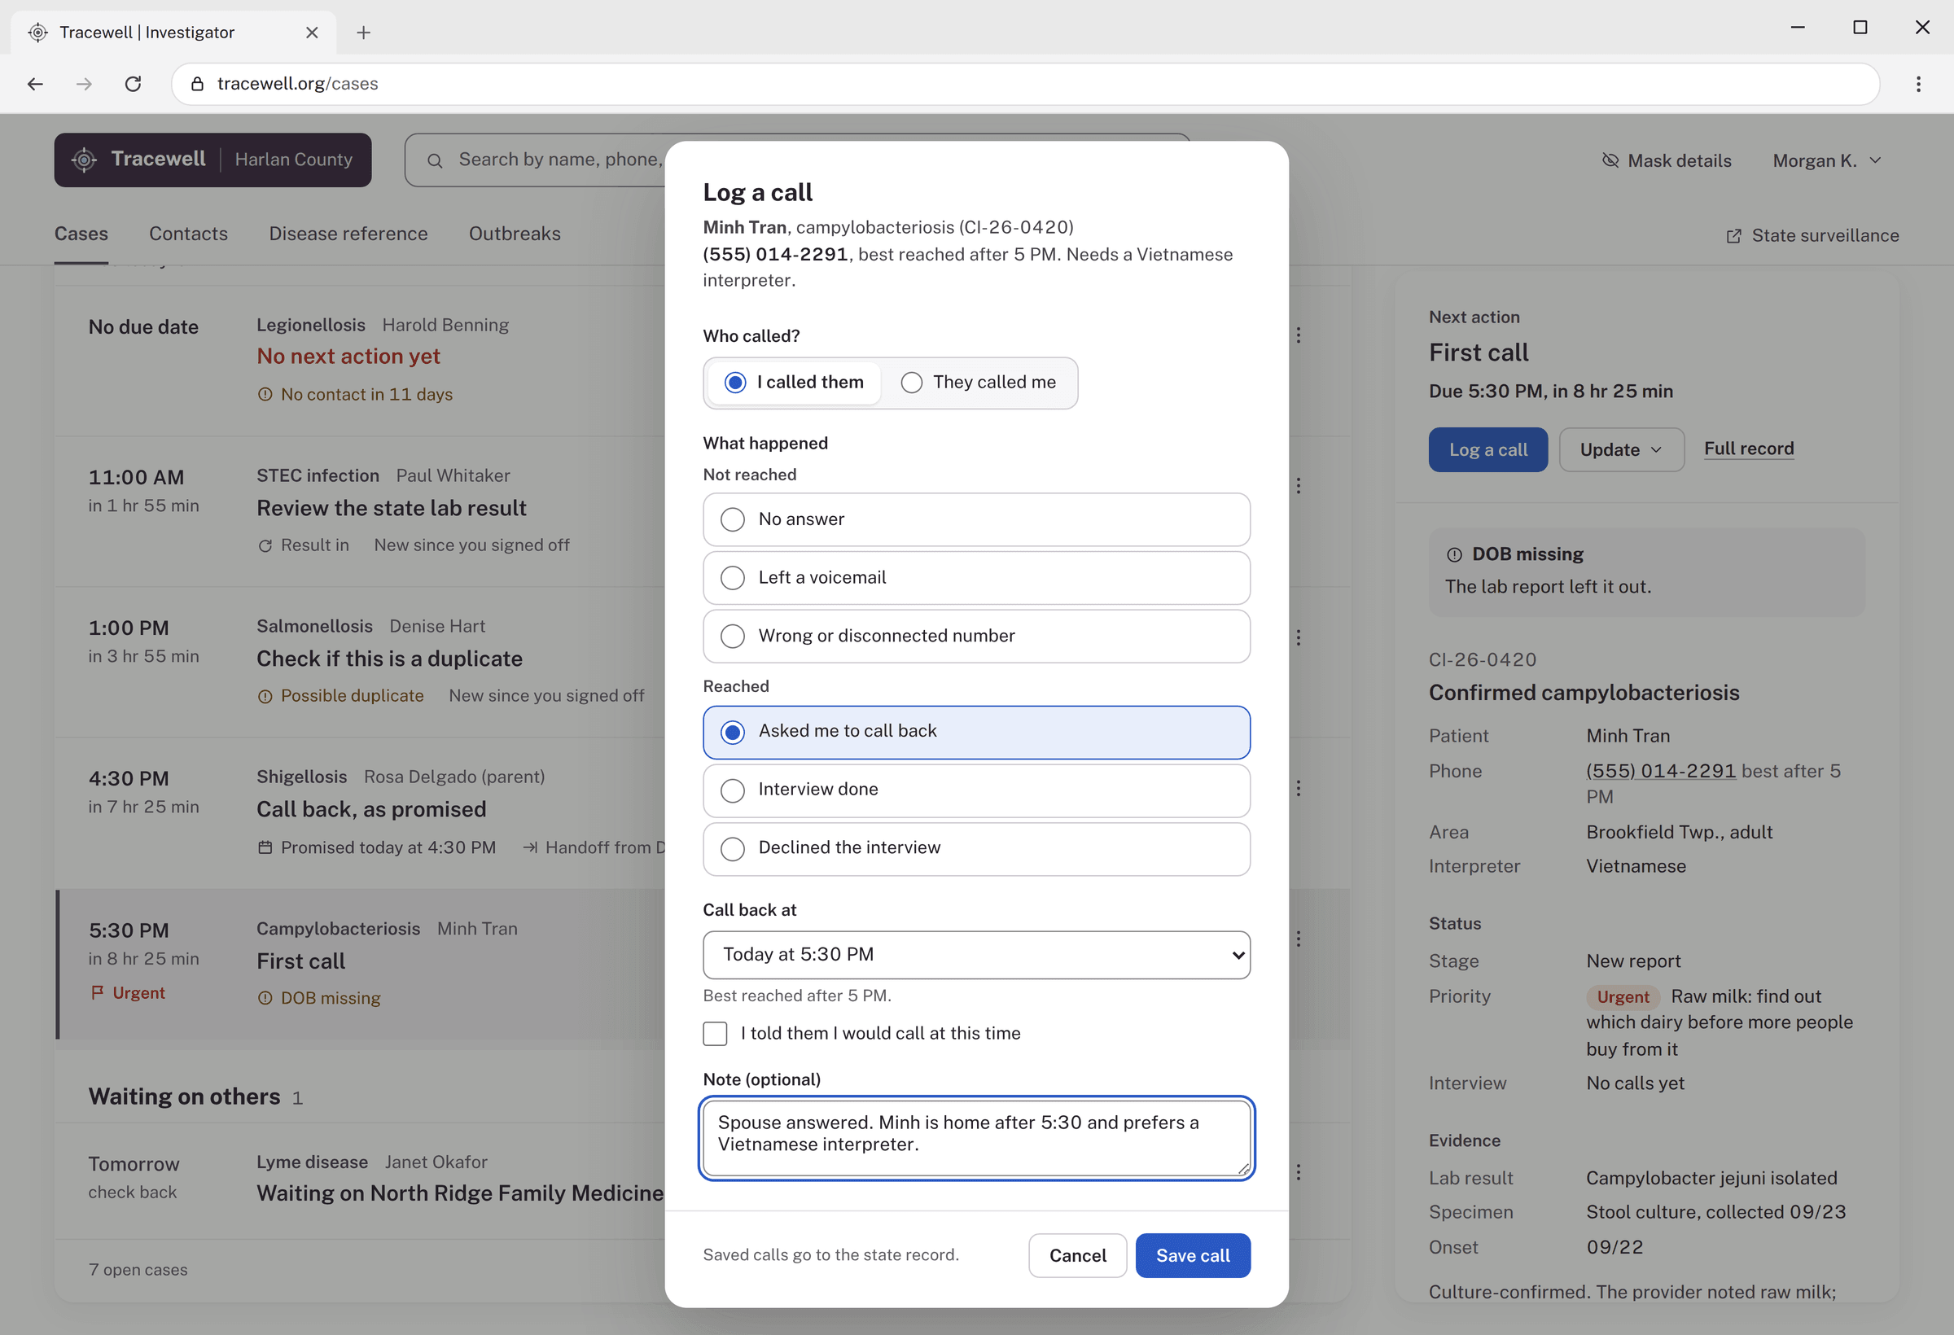Reload the Tracewell page

click(133, 83)
